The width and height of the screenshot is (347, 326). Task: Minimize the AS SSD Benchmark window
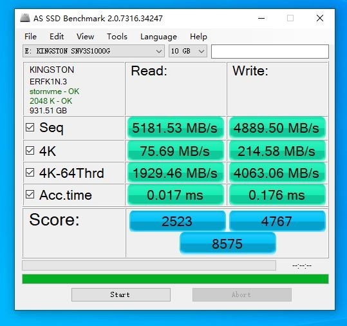click(261, 19)
